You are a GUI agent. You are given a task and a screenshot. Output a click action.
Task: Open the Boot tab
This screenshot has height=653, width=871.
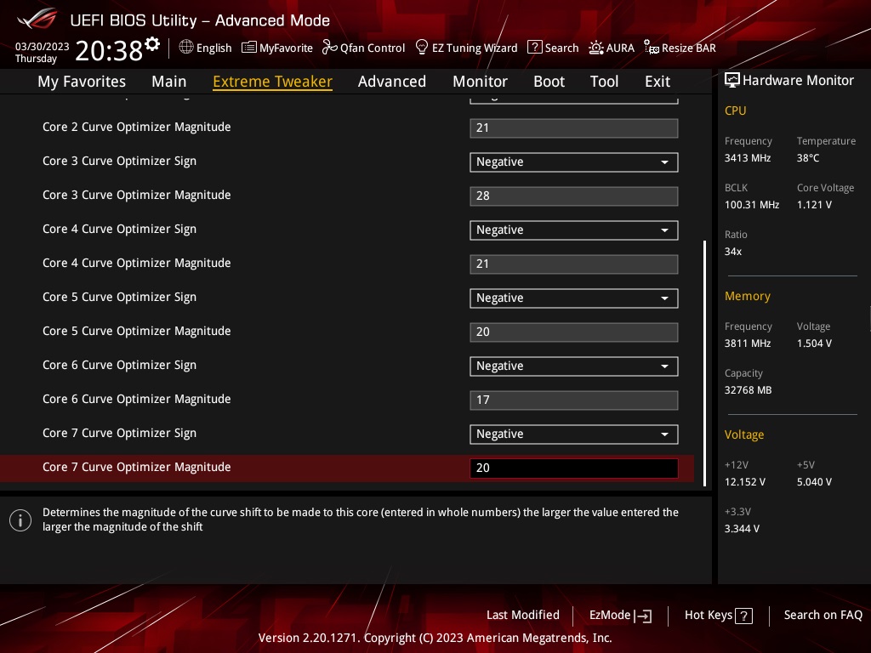(x=549, y=82)
